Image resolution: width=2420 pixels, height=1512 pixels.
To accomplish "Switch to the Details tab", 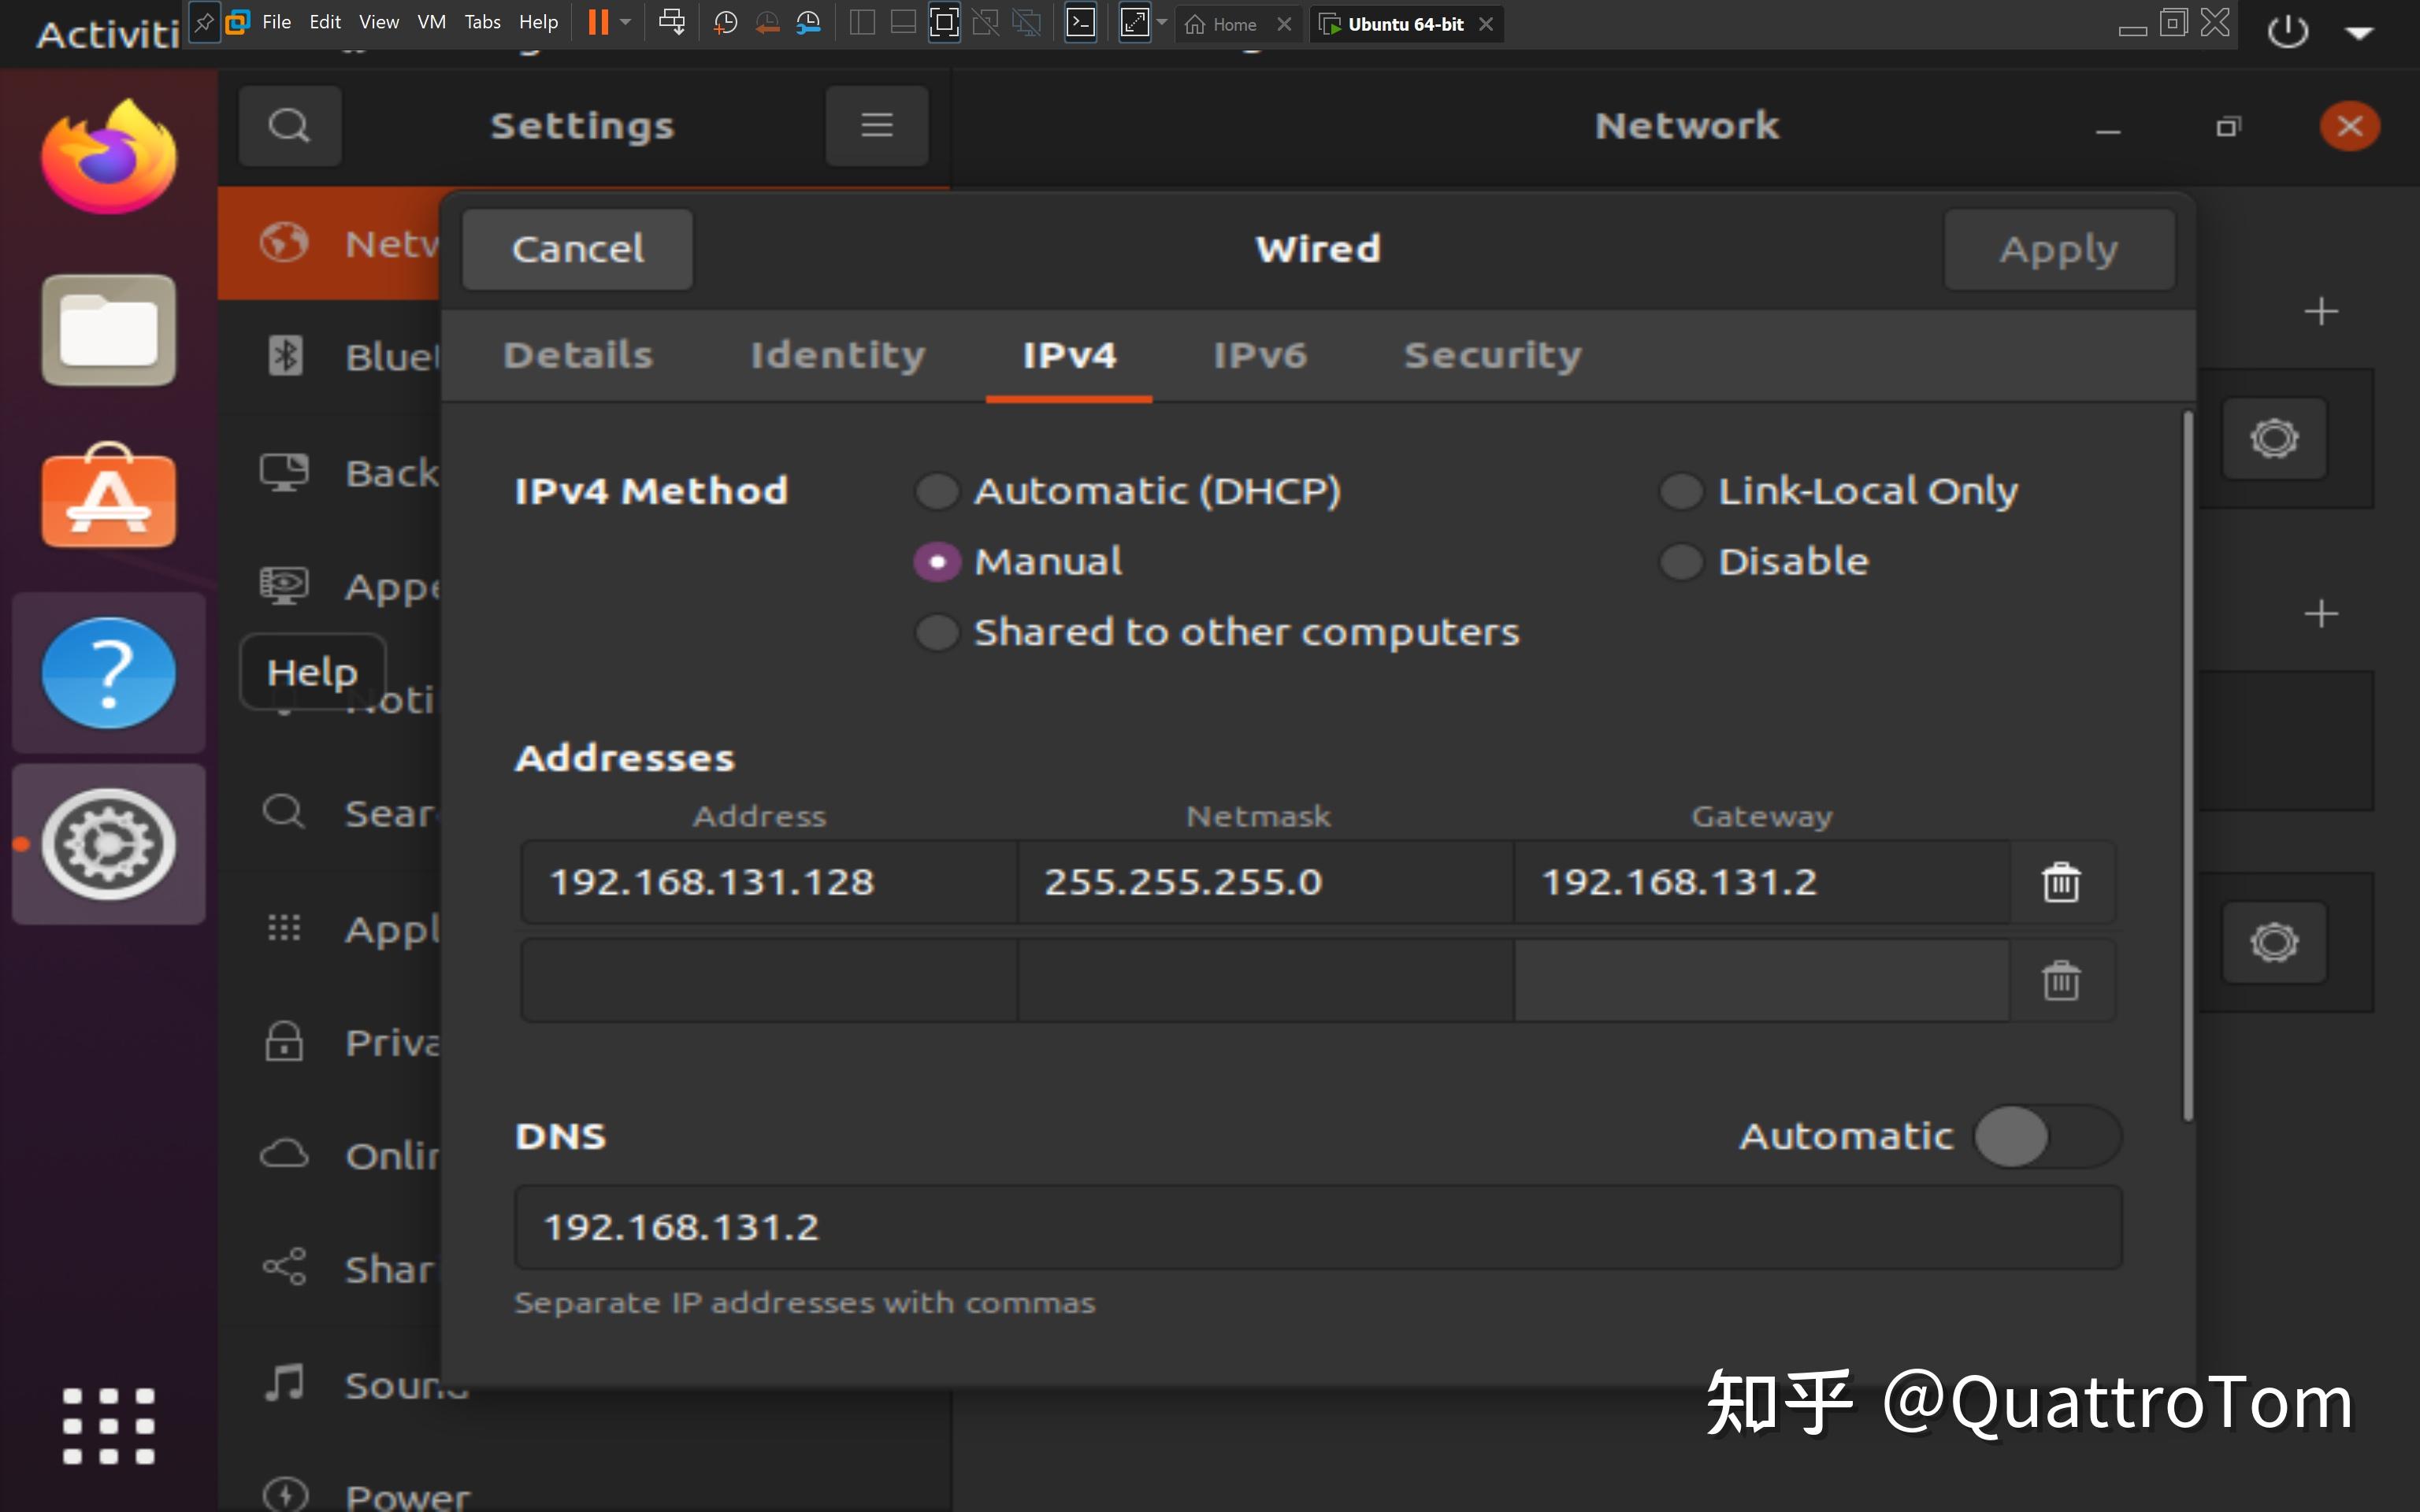I will [x=578, y=355].
